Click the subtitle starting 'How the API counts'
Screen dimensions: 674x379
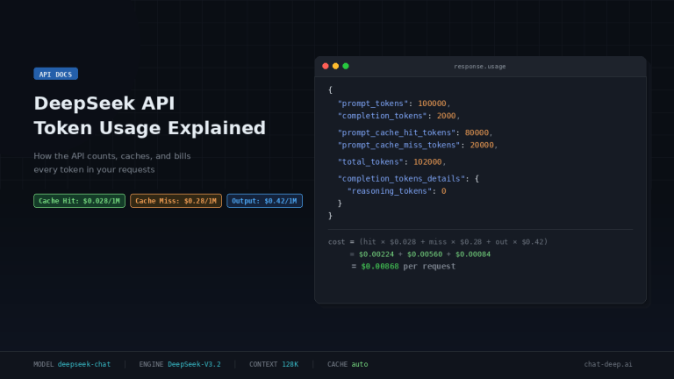112,163
